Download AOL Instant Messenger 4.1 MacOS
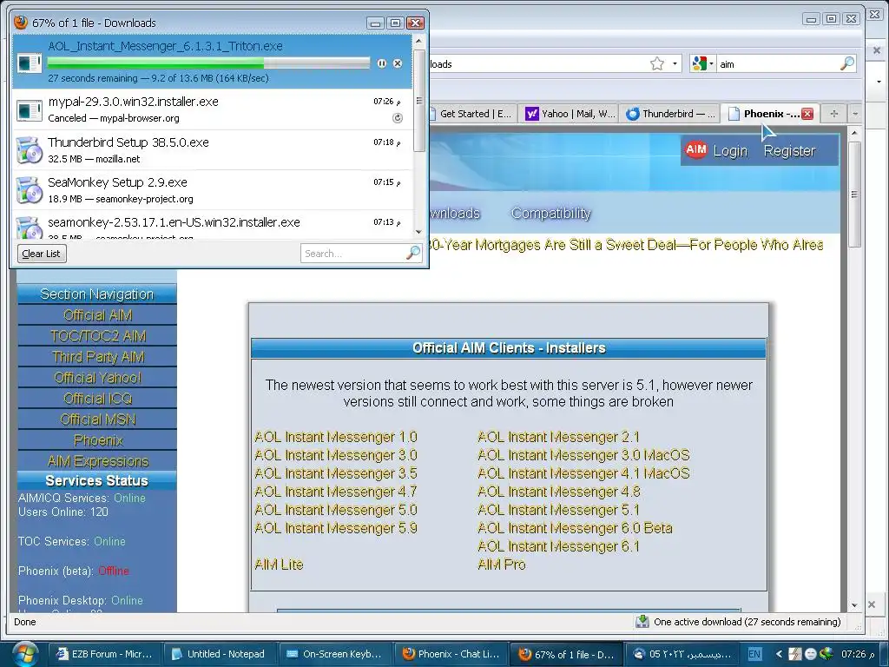The image size is (889, 667). coord(583,473)
